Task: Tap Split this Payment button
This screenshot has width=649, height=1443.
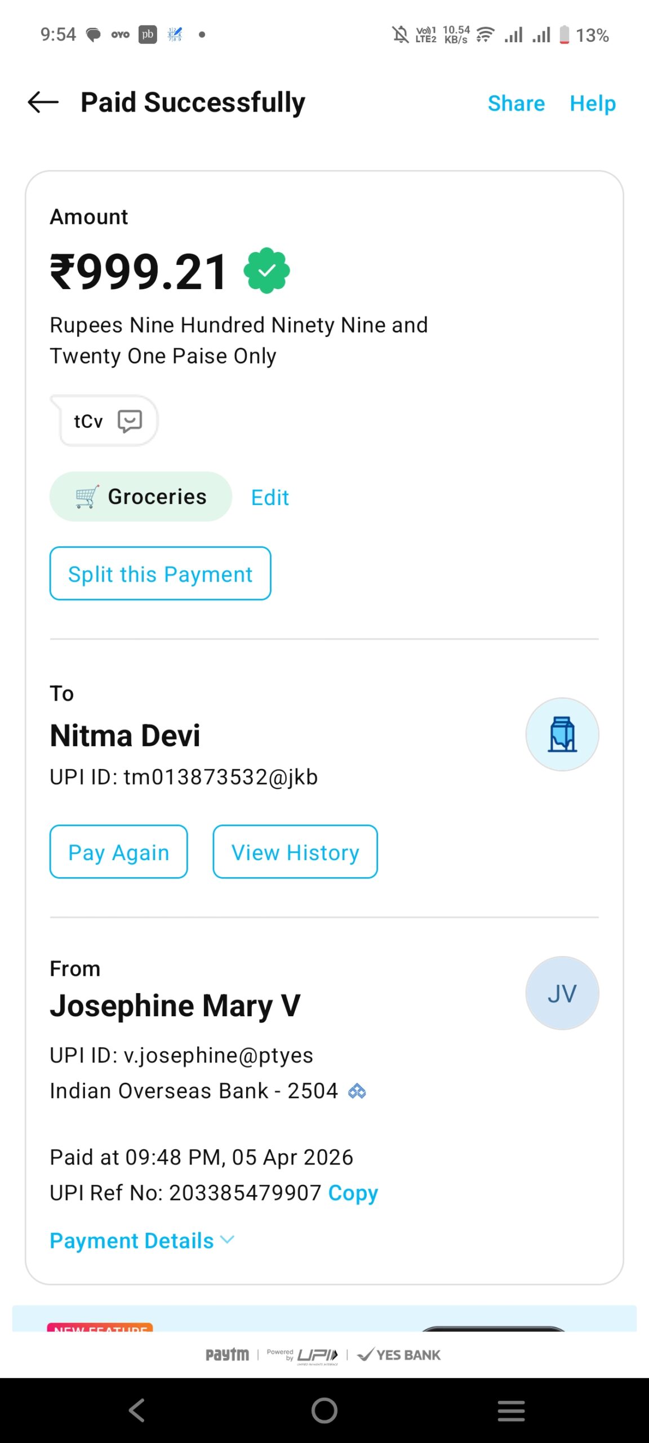Action: click(160, 574)
